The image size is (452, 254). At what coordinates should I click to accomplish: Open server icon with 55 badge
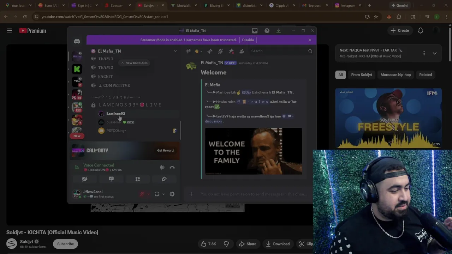coord(77,95)
